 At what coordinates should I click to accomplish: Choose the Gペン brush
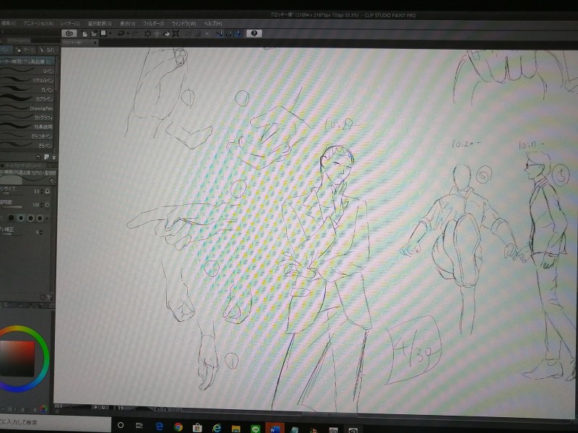(27, 71)
